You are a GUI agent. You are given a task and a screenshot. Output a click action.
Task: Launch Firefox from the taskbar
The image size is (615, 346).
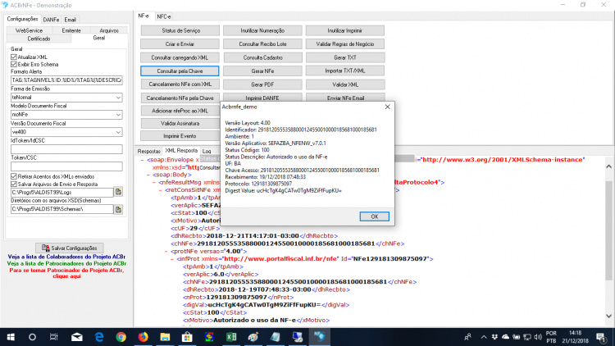point(143,337)
